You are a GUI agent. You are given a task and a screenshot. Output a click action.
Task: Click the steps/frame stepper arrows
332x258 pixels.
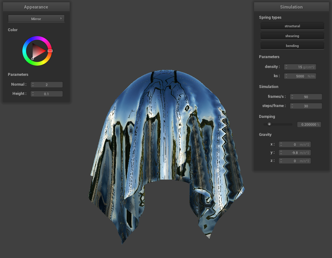tap(292, 106)
